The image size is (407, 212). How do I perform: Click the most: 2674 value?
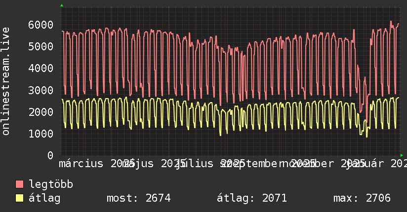pos(139,198)
